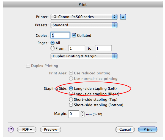
Task: Enable the Duplex Printing checkbox
Action: pyautogui.click(x=28, y=66)
